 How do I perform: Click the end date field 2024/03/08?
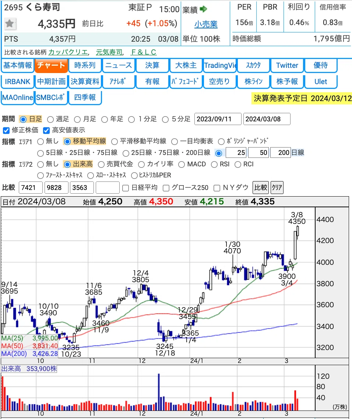click(x=267, y=119)
